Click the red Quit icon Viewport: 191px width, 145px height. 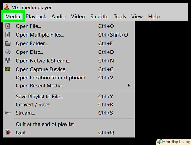8,132
